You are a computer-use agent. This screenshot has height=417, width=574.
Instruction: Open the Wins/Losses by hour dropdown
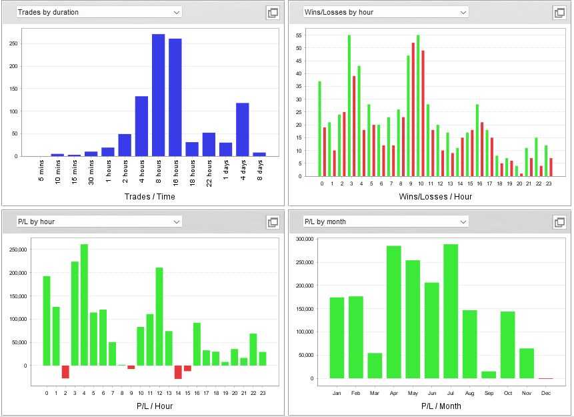click(x=386, y=12)
